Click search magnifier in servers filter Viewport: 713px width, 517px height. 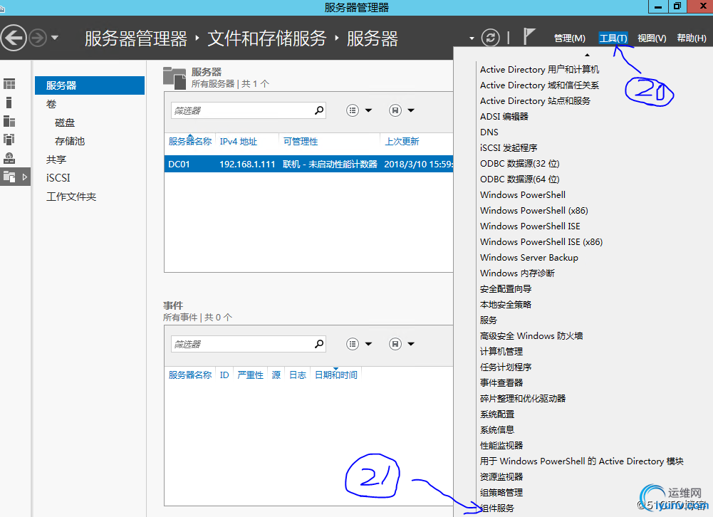tap(319, 110)
